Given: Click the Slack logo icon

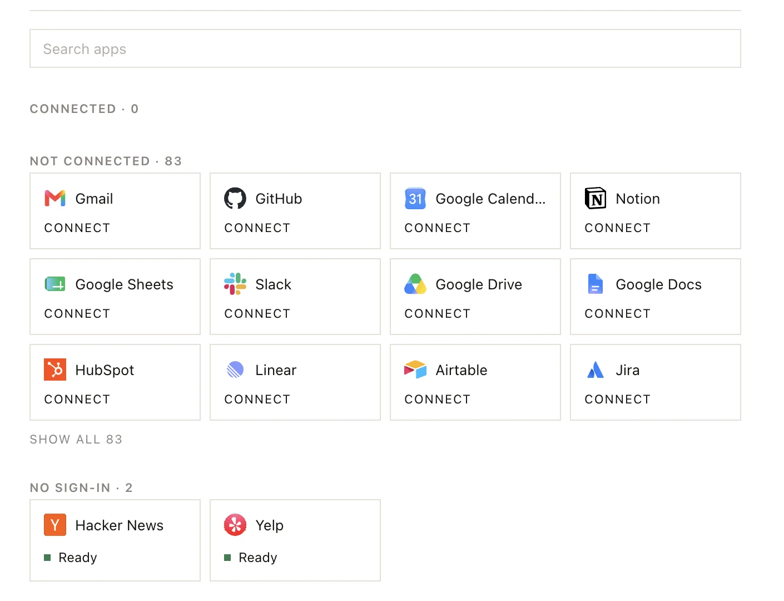Looking at the screenshot, I should click(x=235, y=284).
